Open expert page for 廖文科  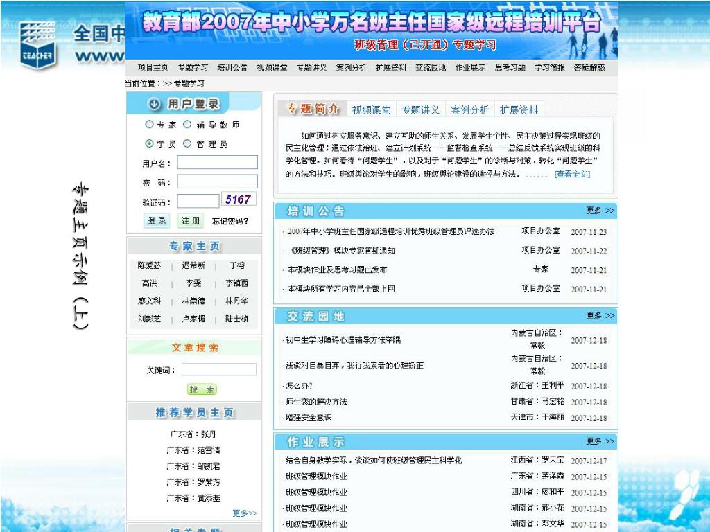tap(150, 301)
